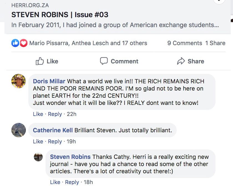Open the Doris Millar name link
The image size is (233, 186).
pos(49,81)
